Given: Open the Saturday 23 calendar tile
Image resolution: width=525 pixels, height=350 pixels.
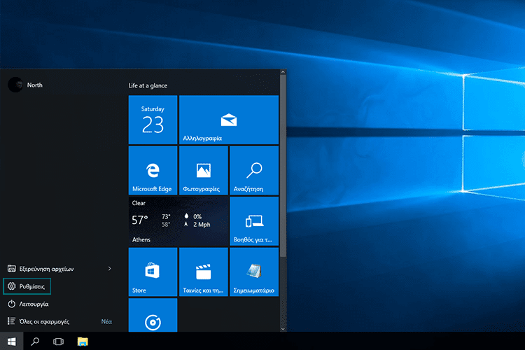Looking at the screenshot, I should point(153,120).
